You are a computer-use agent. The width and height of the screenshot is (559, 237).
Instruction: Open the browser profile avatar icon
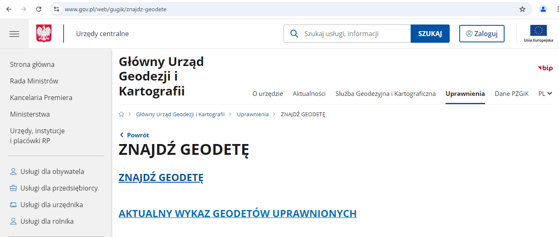coord(543,9)
